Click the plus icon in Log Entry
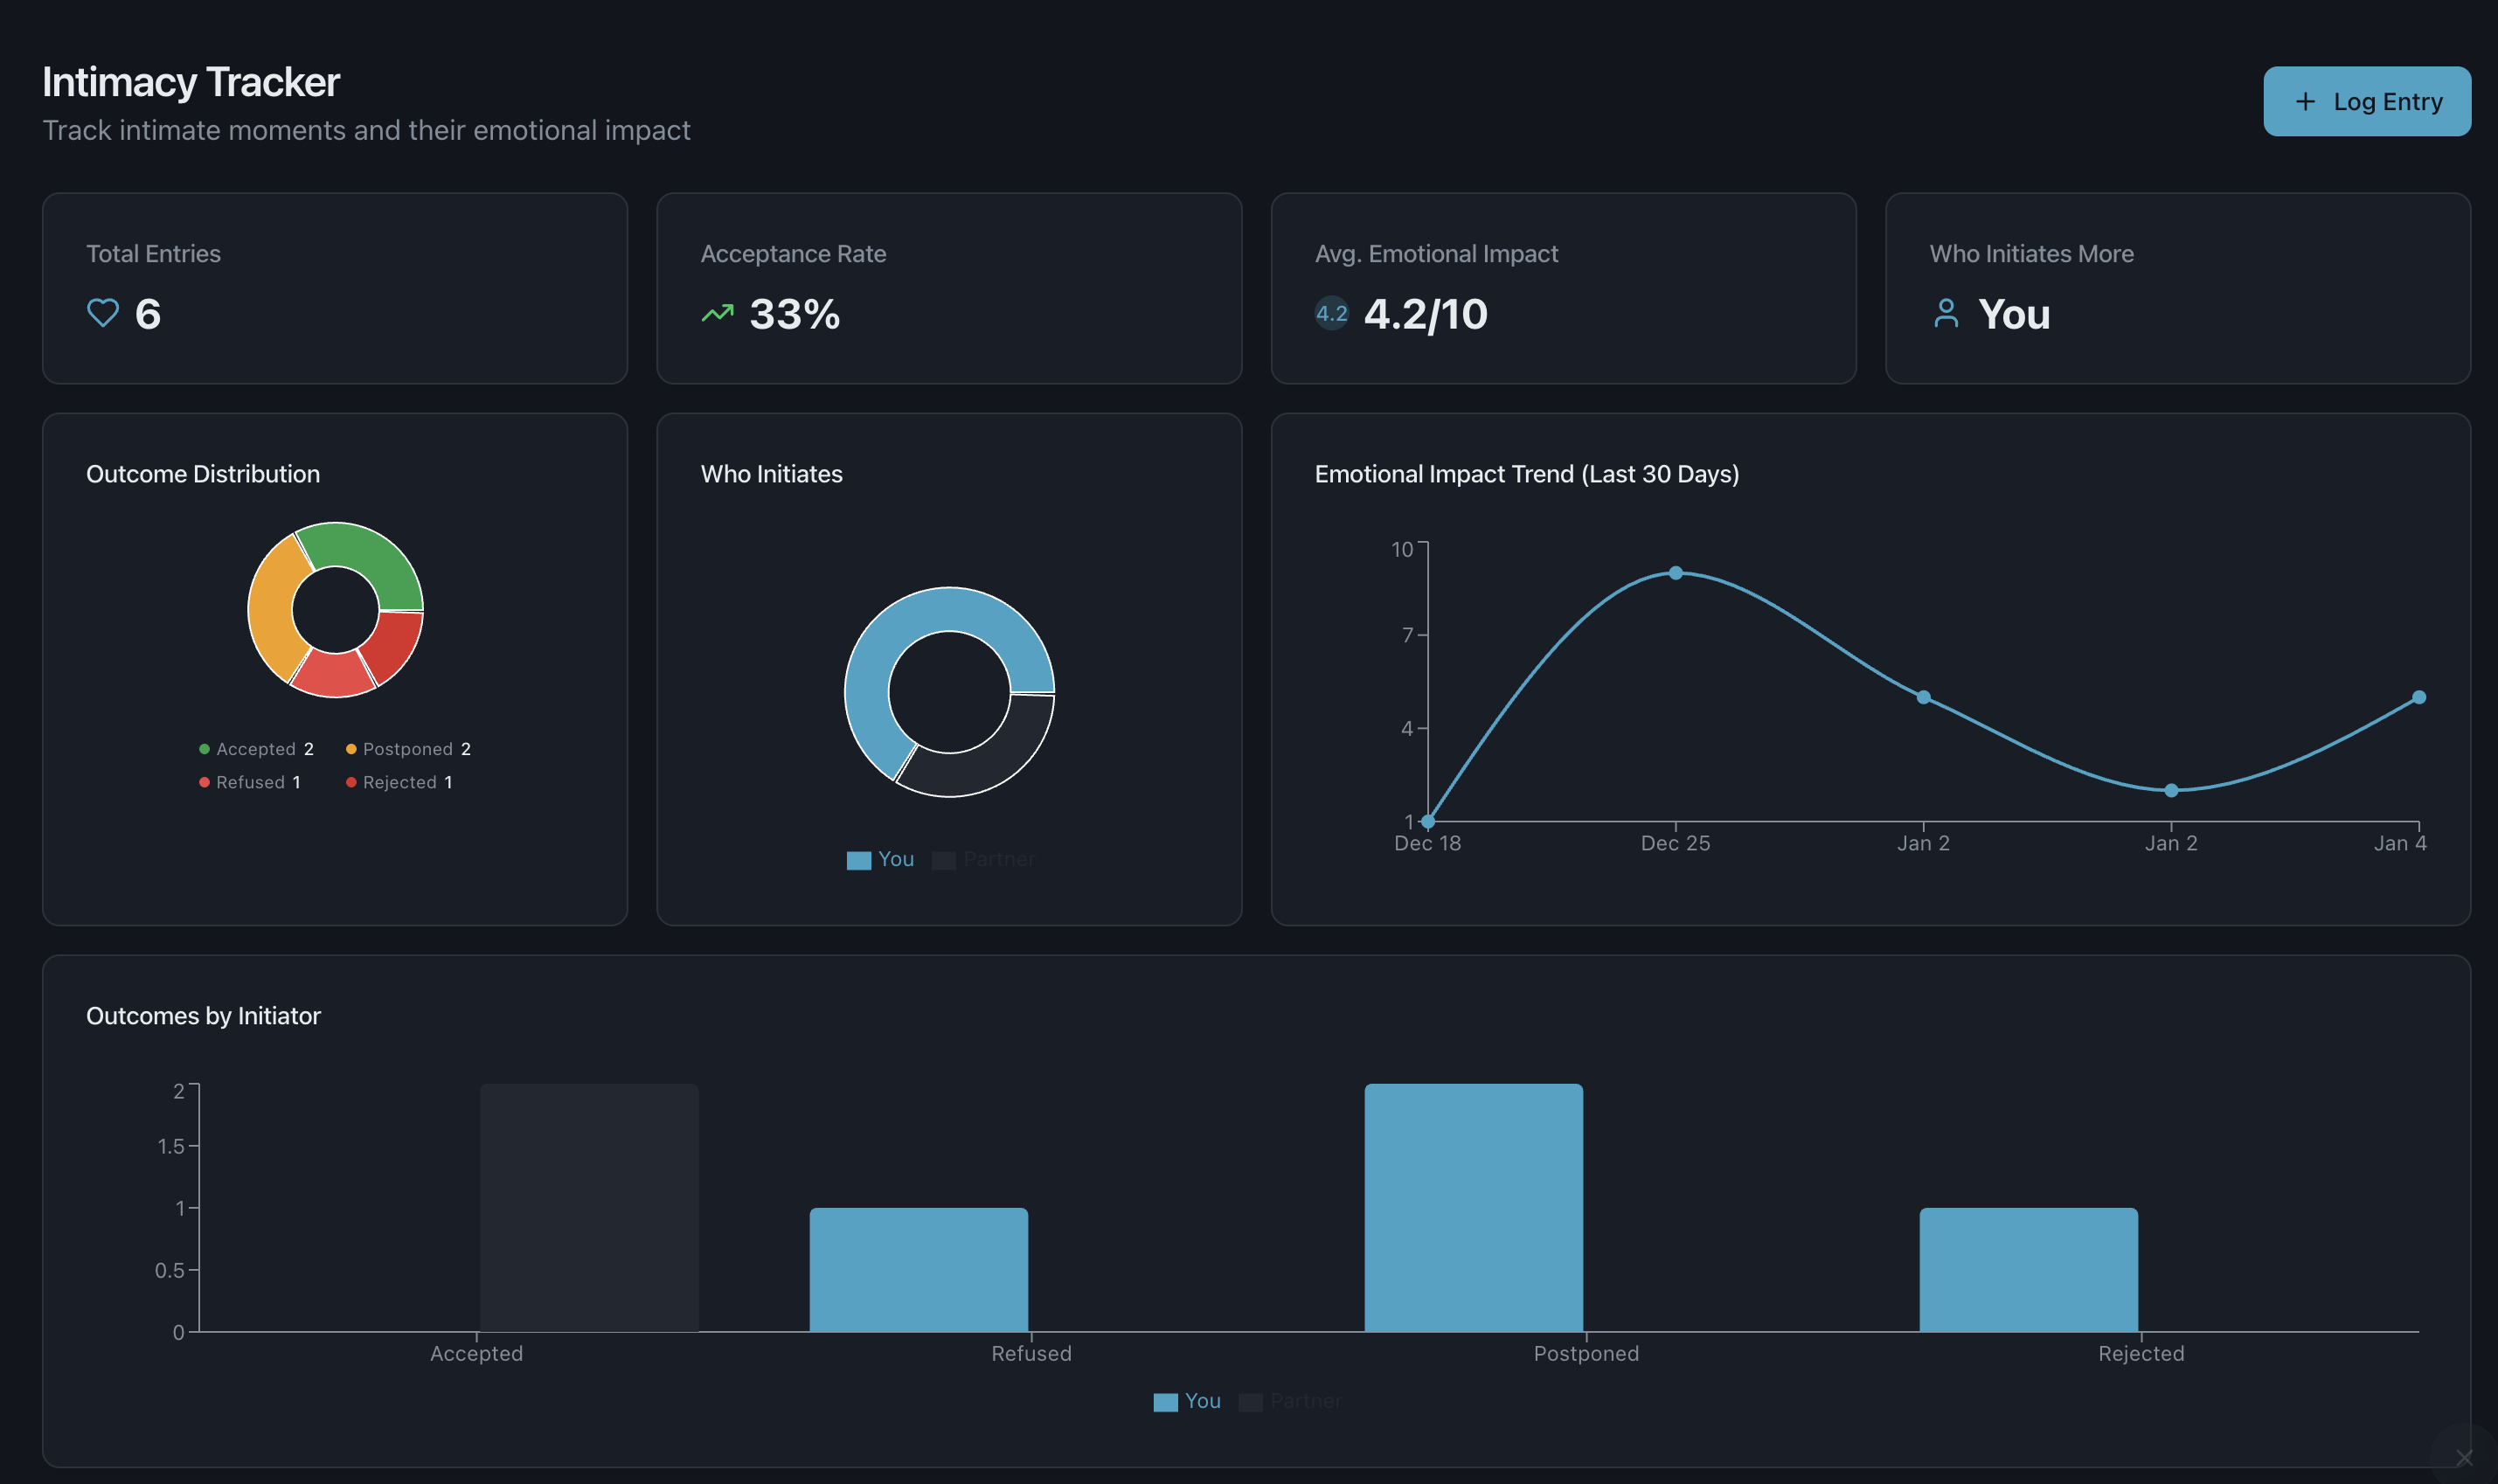The image size is (2498, 1484). (2305, 101)
